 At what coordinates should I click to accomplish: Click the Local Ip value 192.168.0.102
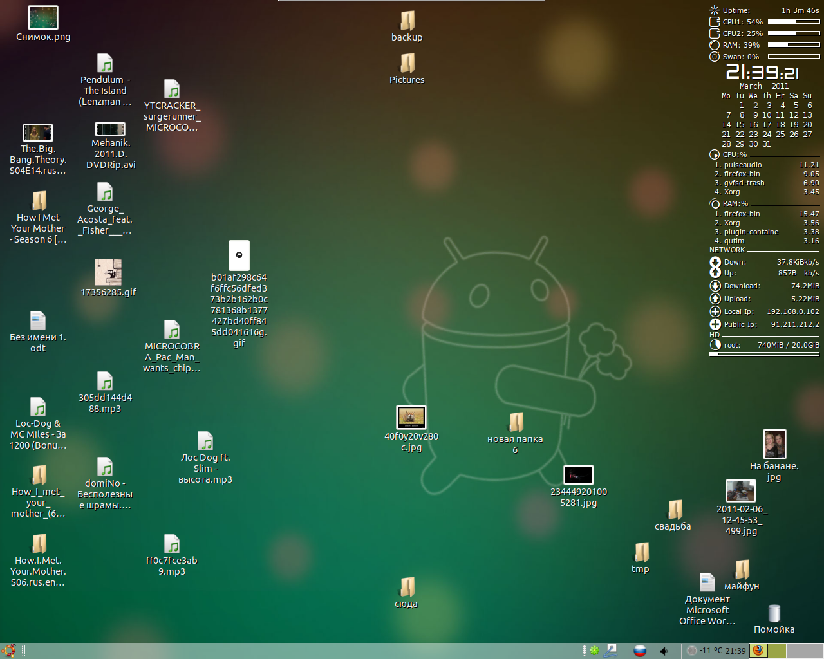coord(793,311)
